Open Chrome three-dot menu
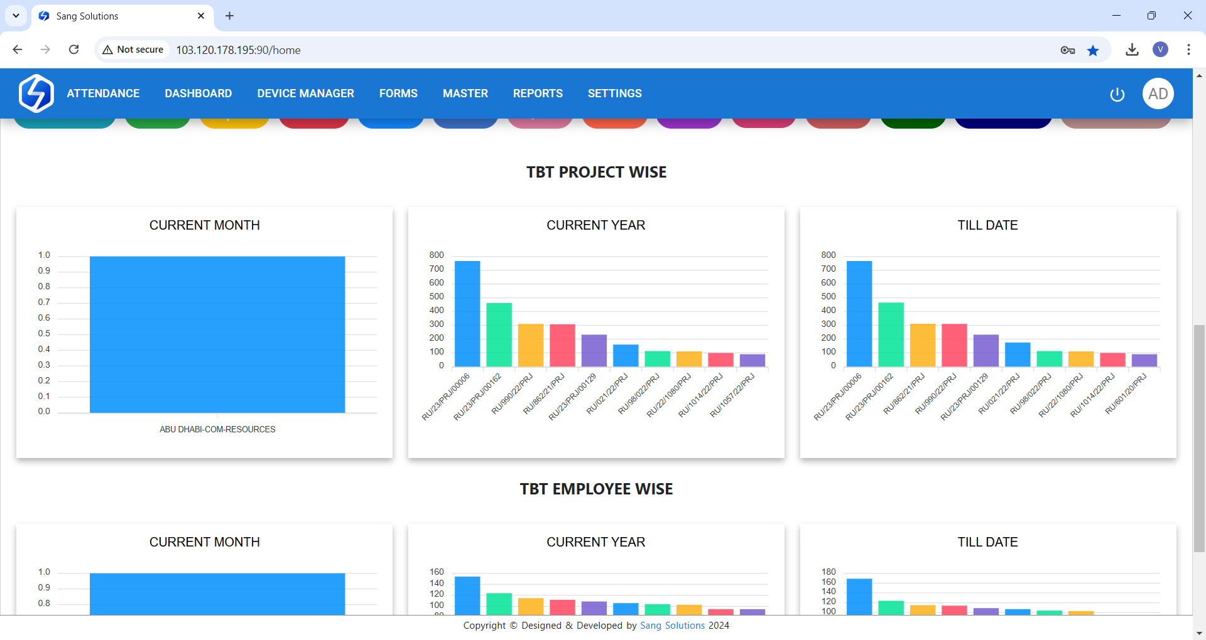Viewport: 1206px width, 640px height. (x=1188, y=50)
